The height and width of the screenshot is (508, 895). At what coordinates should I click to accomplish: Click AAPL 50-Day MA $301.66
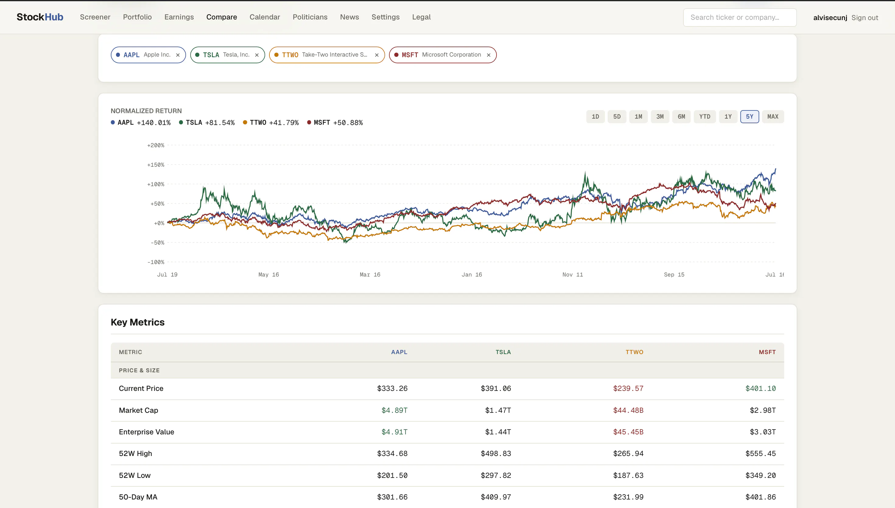click(392, 497)
